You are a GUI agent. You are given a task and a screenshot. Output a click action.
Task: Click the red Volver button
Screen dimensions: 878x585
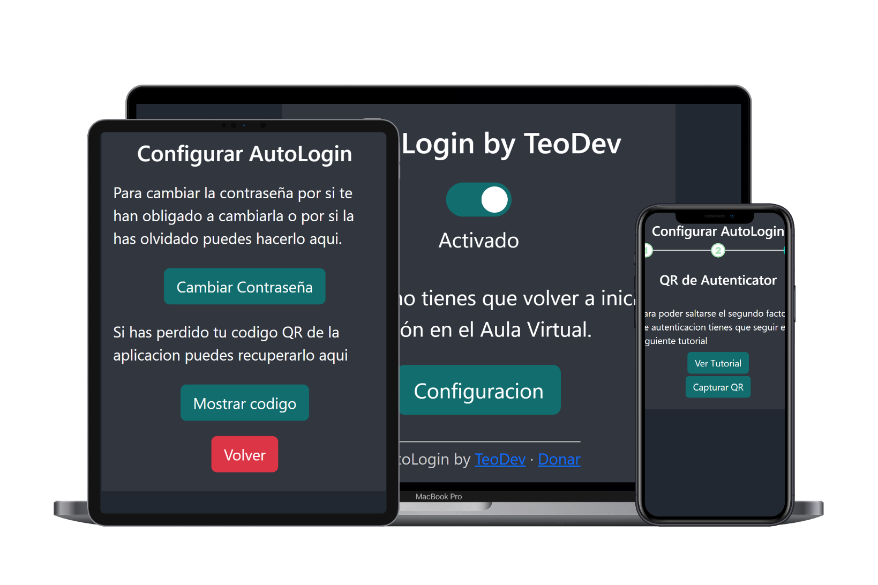[x=244, y=454]
